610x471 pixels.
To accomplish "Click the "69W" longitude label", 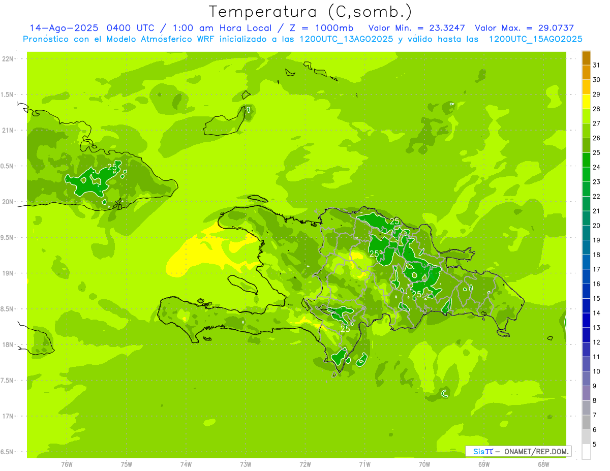I will [483, 464].
